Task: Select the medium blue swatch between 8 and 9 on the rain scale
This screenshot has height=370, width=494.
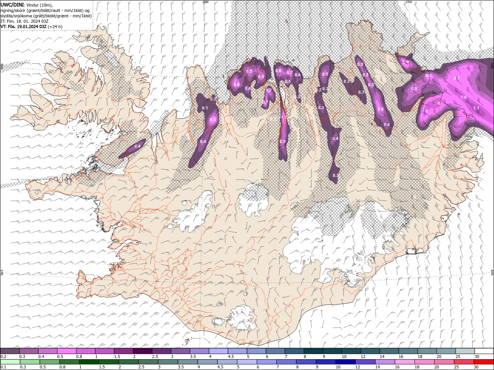Action: pyautogui.click(x=306, y=362)
